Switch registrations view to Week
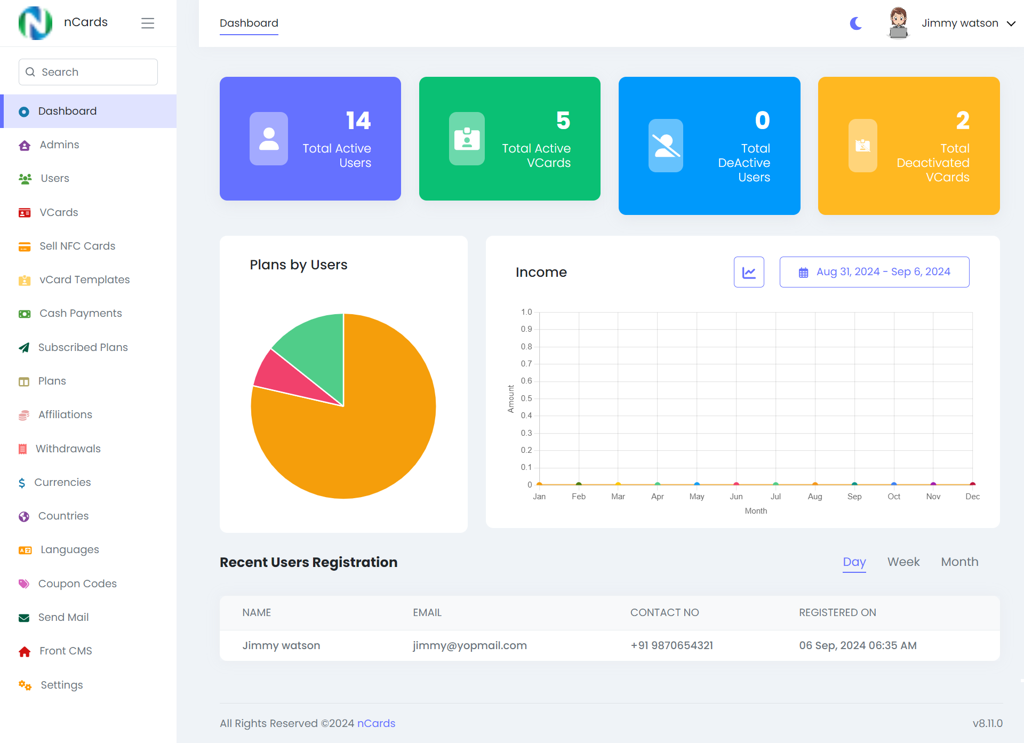This screenshot has width=1024, height=743. 903,562
